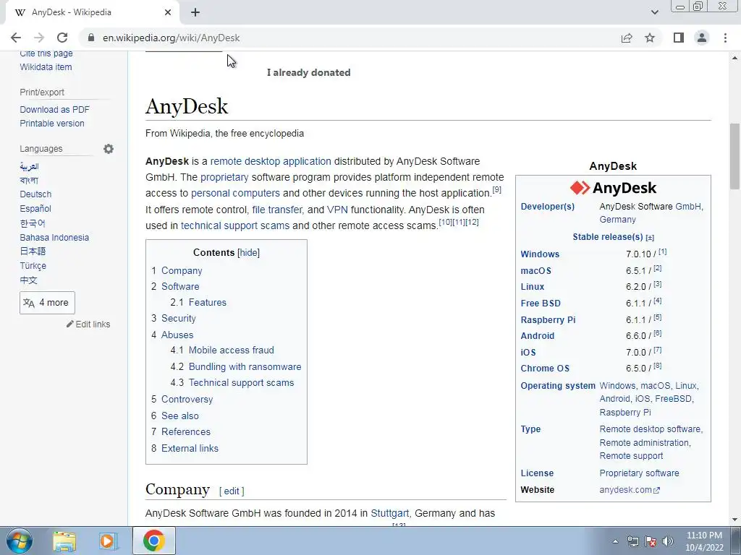Open the volume speaker icon
The image size is (741, 555).
tap(668, 541)
